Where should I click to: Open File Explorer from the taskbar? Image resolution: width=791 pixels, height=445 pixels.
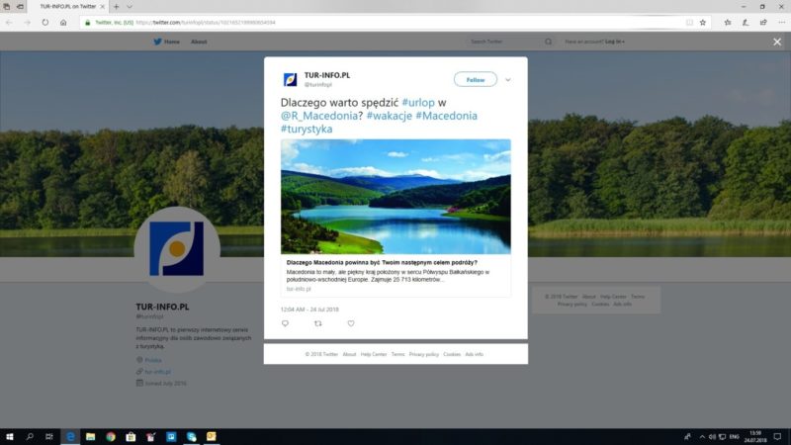tap(90, 436)
